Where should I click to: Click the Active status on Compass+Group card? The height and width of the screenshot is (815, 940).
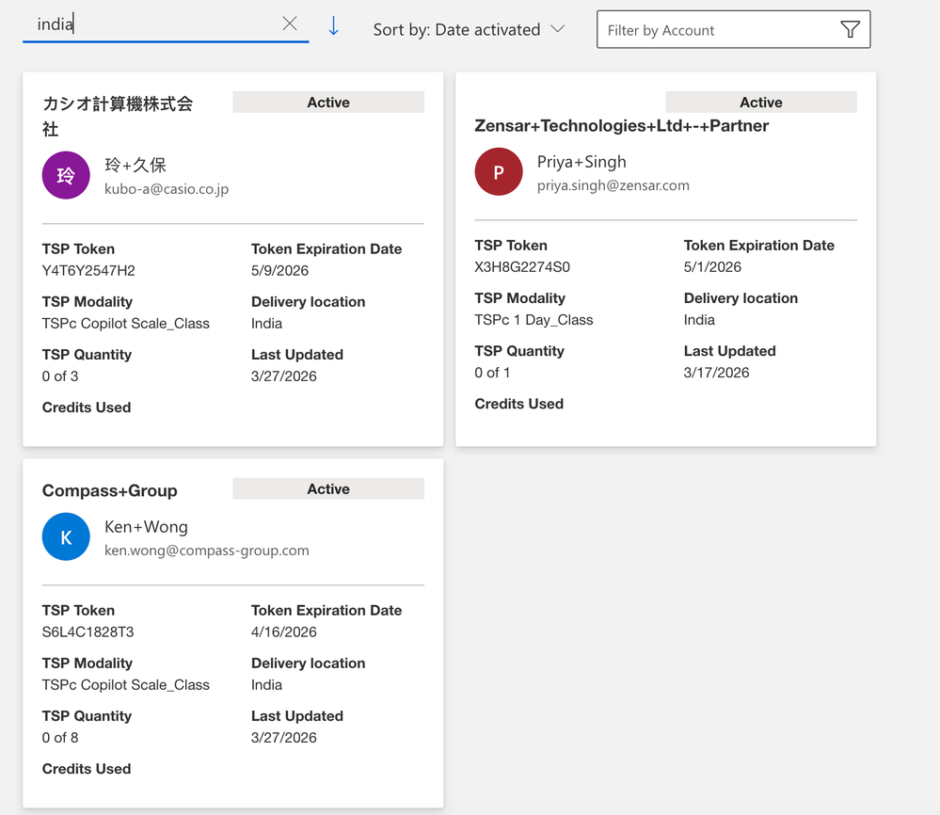point(328,488)
